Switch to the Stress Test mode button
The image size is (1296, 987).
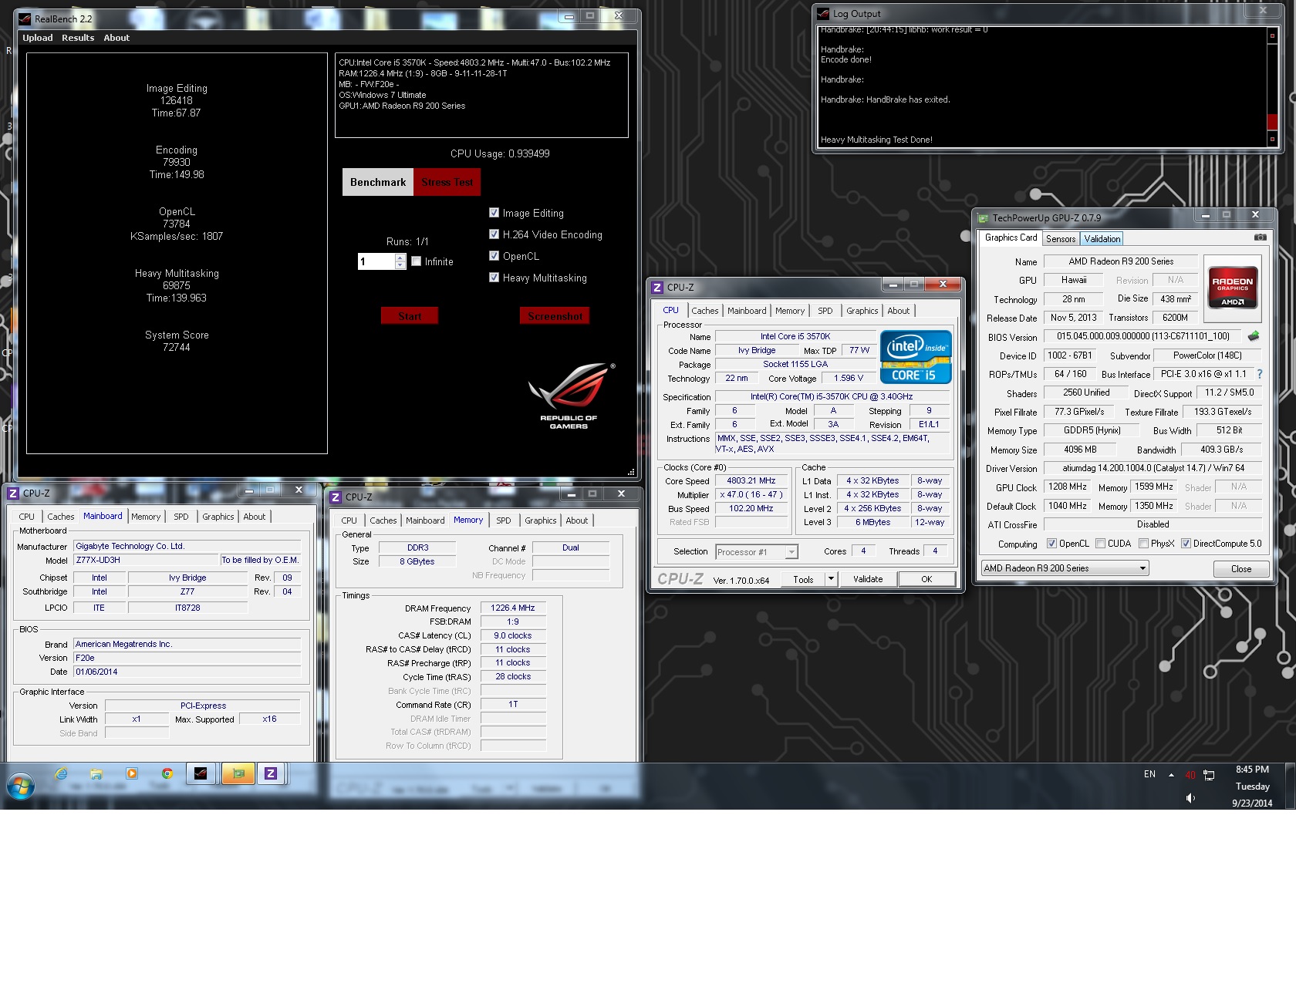pyautogui.click(x=447, y=182)
